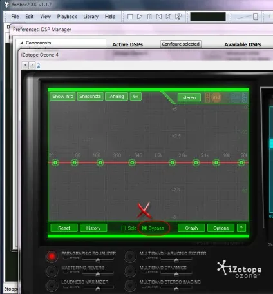The width and height of the screenshot is (273, 294).
Task: Click the Multiband Dynamics amount slider
Action: click(x=176, y=274)
